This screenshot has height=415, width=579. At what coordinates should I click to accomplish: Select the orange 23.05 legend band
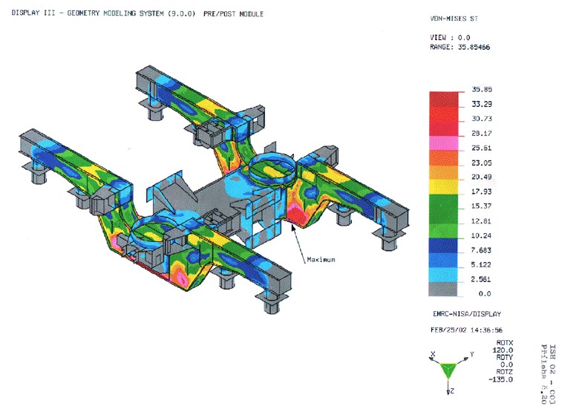tap(443, 157)
